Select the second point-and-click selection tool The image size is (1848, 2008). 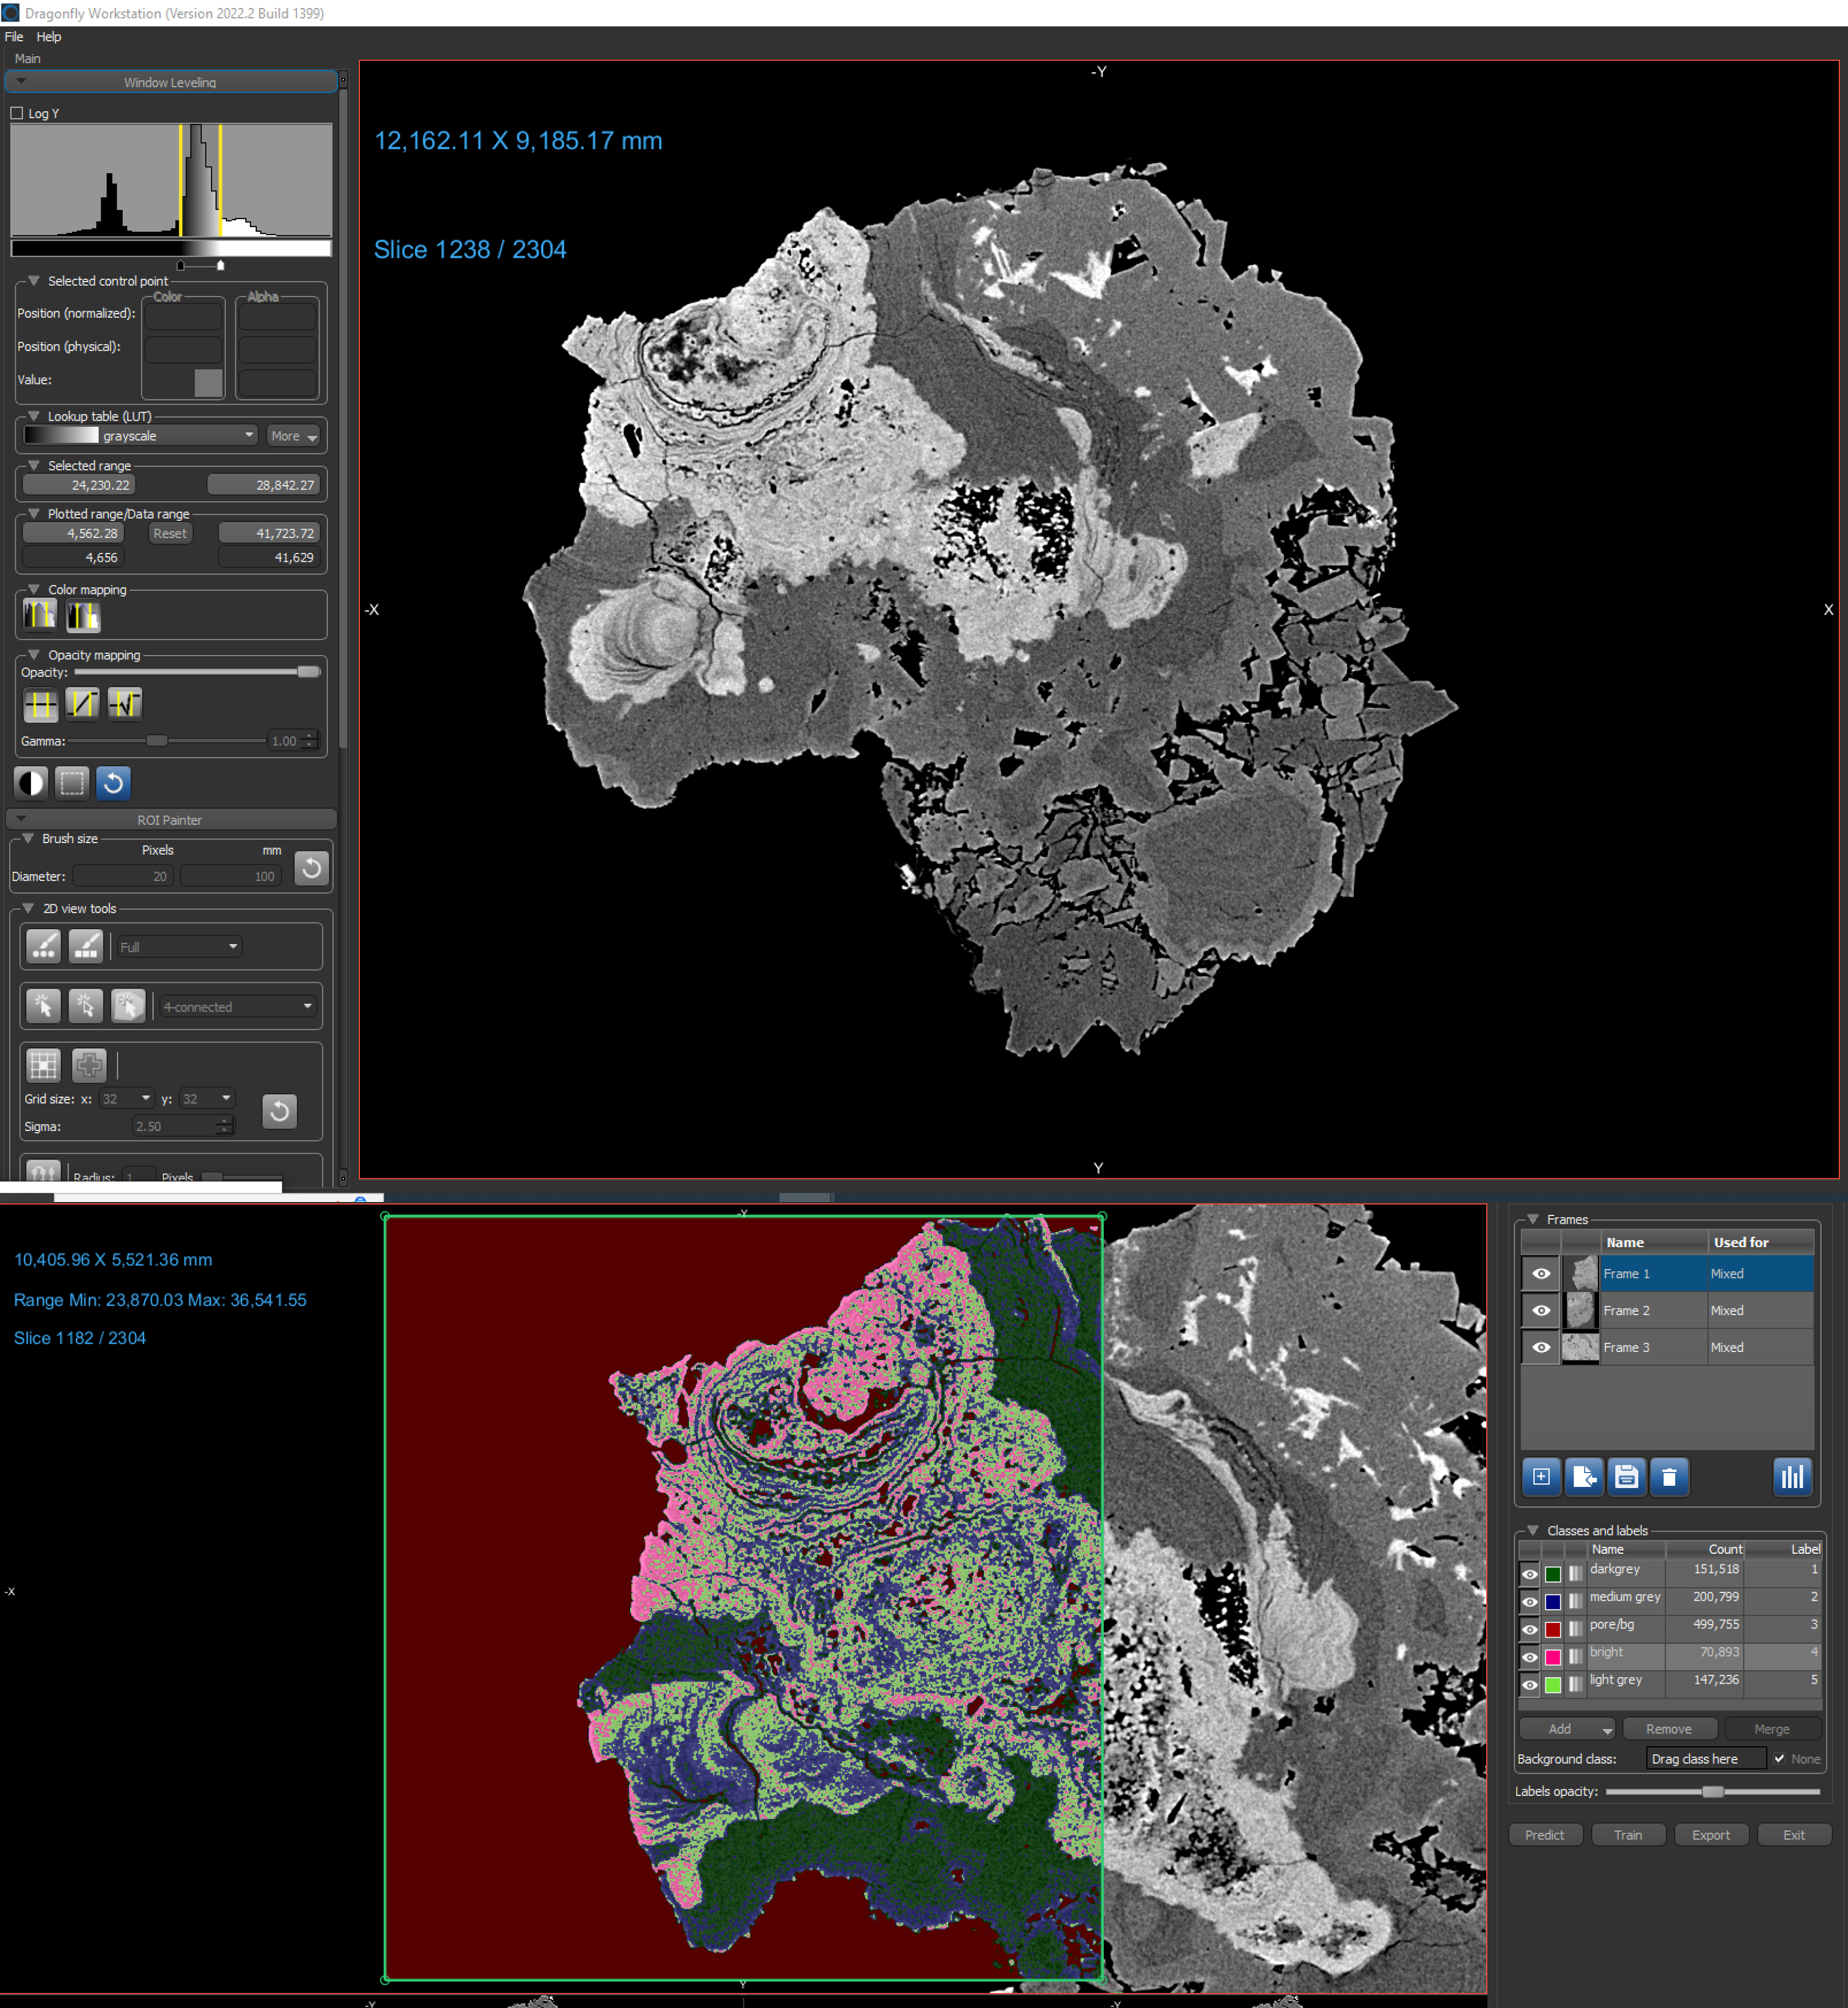(86, 1005)
